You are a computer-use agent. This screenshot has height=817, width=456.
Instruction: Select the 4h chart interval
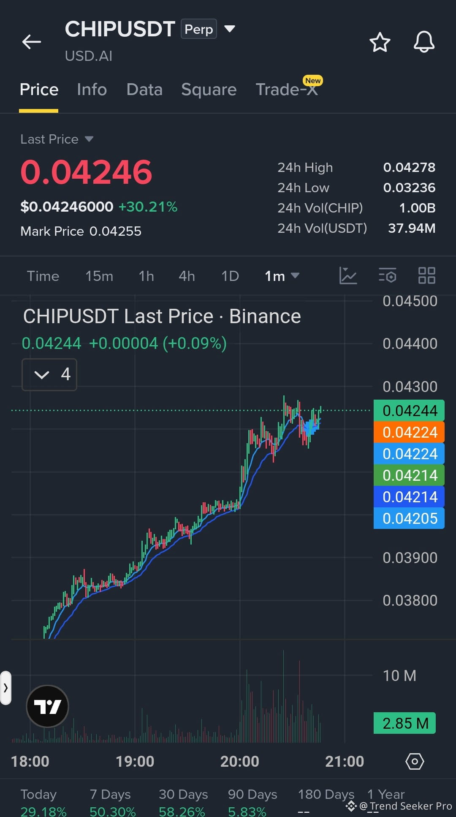pos(187,276)
